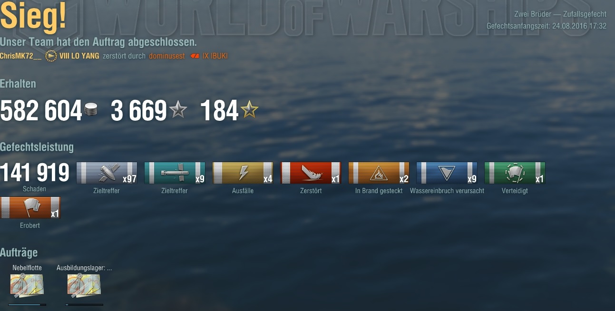Click the Erobert flag ribbon
The height and width of the screenshot is (311, 615).
click(x=30, y=208)
